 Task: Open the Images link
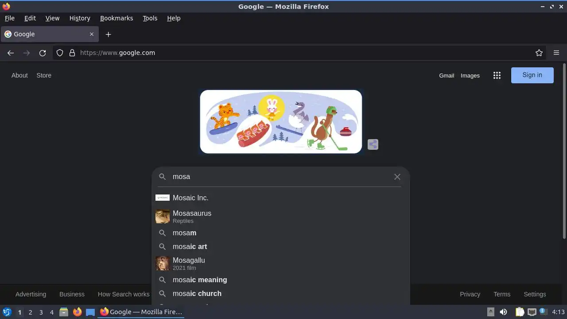tap(470, 76)
